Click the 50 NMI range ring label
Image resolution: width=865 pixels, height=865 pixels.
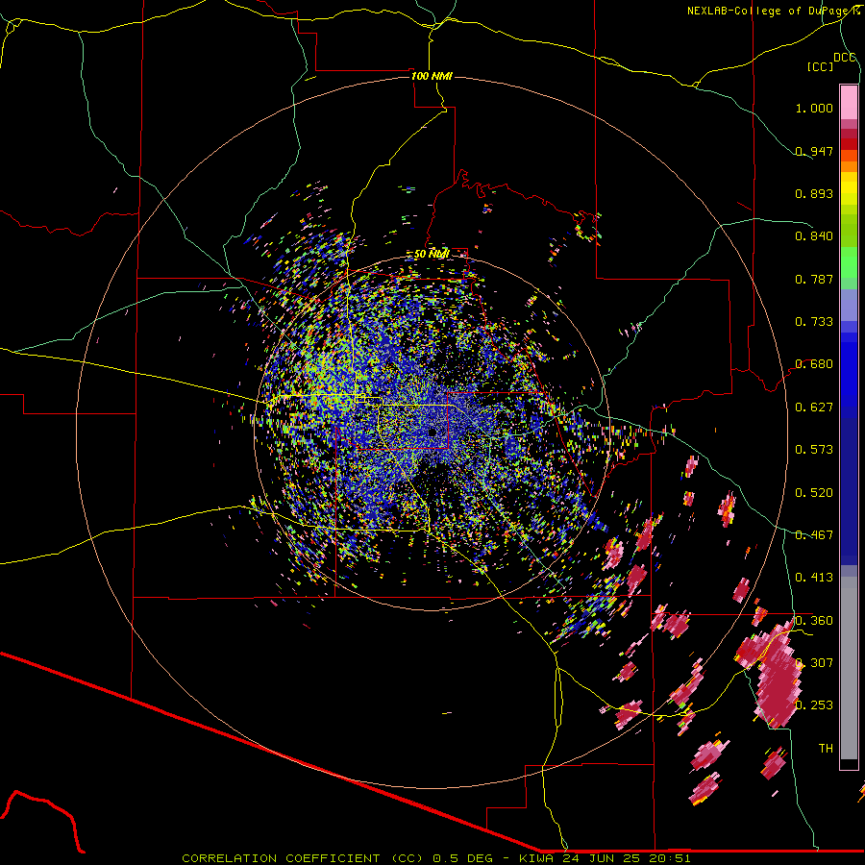432,255
